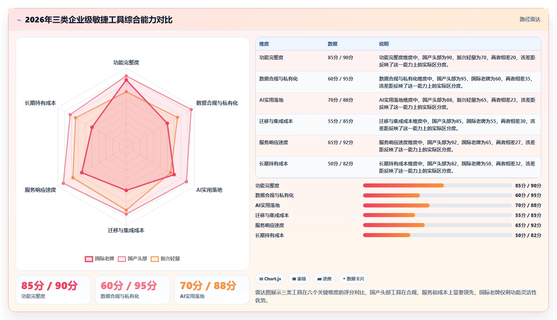This screenshot has width=557, height=320.
Task: Click 功能完整度 in the table's first column
Action: [x=271, y=58]
